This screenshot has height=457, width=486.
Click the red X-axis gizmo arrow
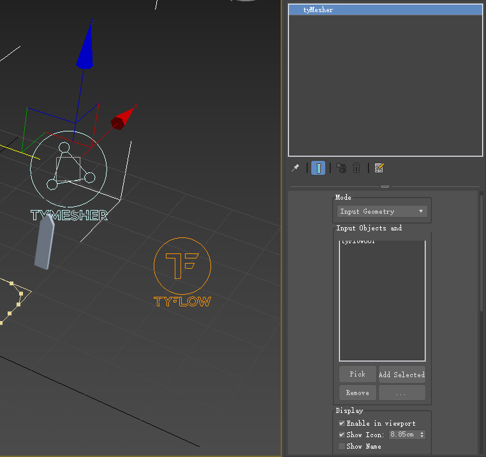coord(124,118)
